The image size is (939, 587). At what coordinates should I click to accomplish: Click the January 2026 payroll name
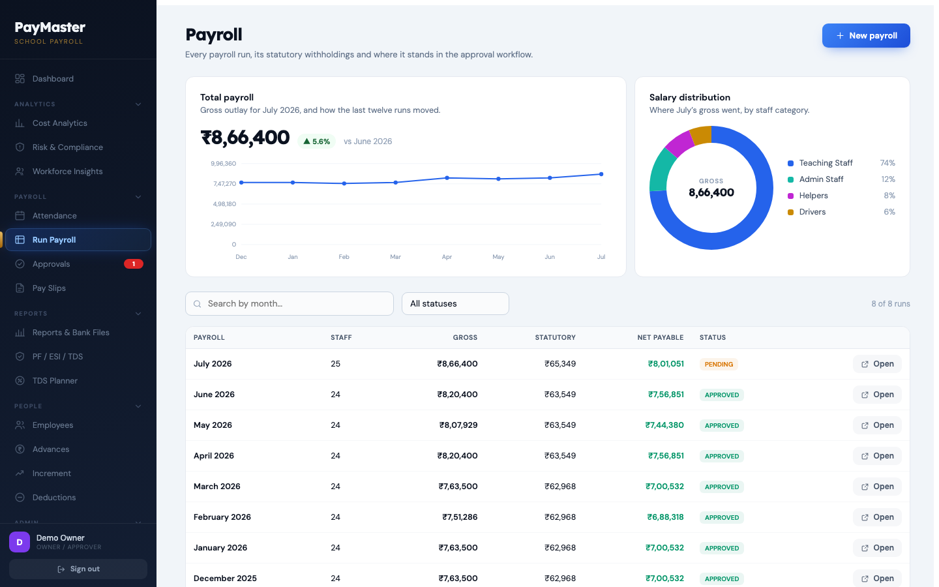click(x=220, y=548)
